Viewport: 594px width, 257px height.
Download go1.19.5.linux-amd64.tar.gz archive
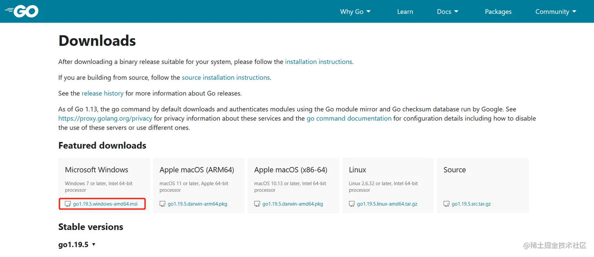pos(387,204)
